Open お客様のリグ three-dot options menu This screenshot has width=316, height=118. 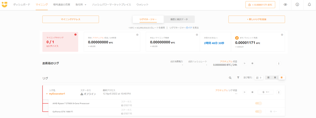point(279,63)
